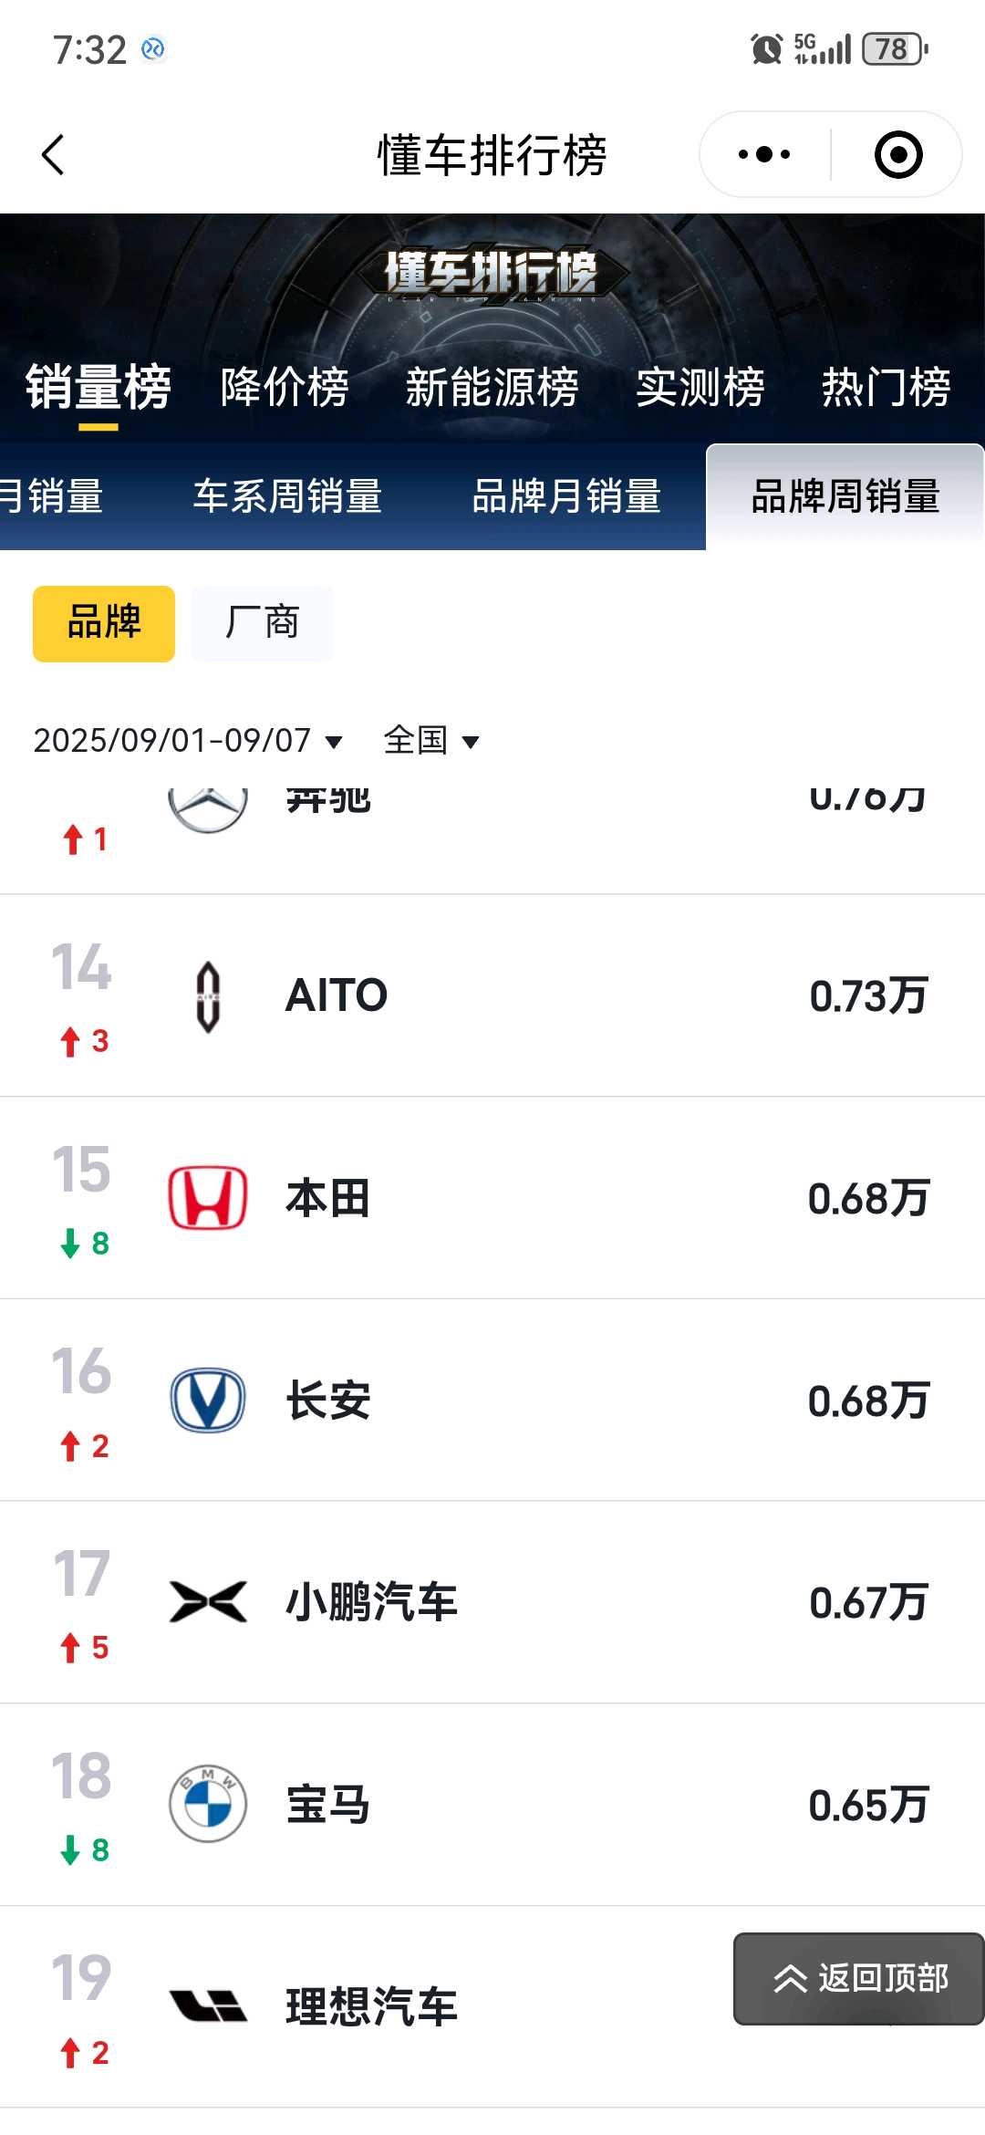
Task: Tap the Li Auto brand logo
Action: point(208,2005)
